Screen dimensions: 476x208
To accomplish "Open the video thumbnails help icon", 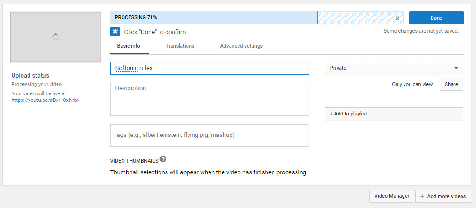I will pos(163,159).
